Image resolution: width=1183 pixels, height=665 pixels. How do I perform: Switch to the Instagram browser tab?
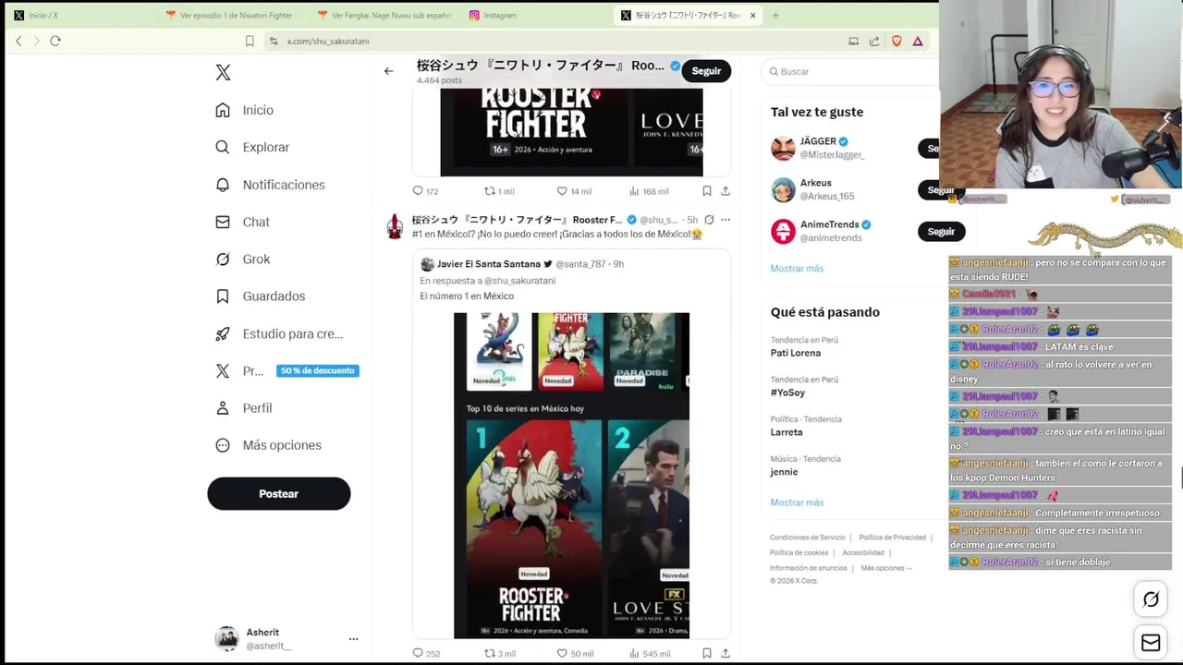click(534, 15)
